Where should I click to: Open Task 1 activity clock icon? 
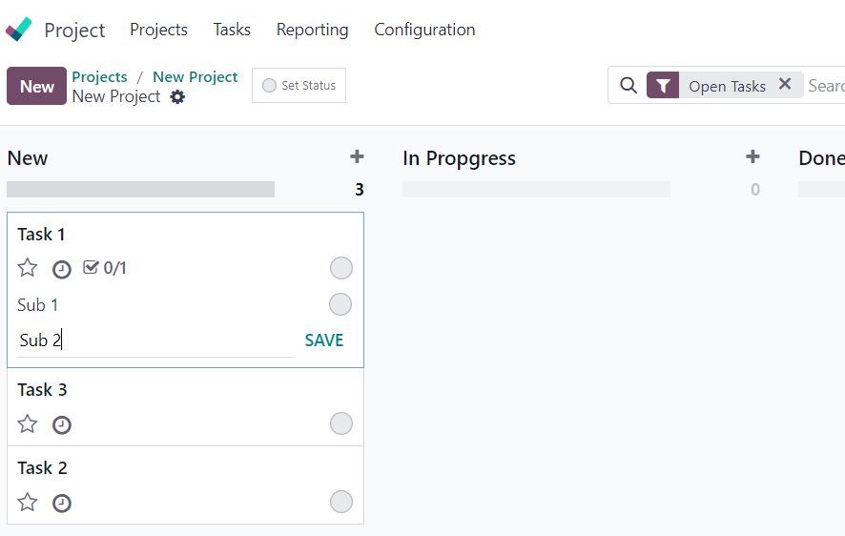(x=61, y=269)
